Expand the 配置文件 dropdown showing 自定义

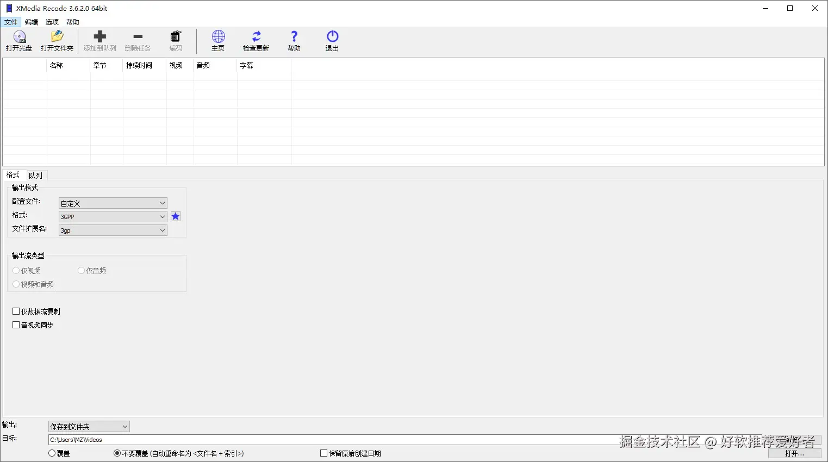(x=113, y=203)
